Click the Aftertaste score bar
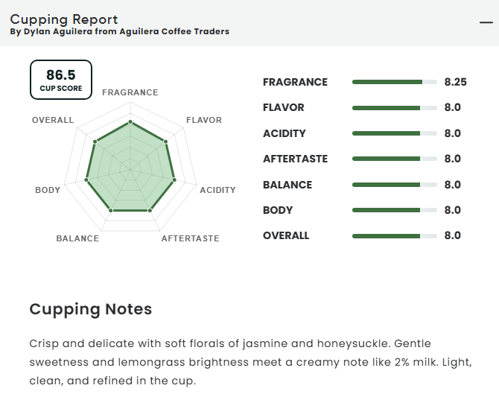The image size is (499, 400). [x=394, y=159]
